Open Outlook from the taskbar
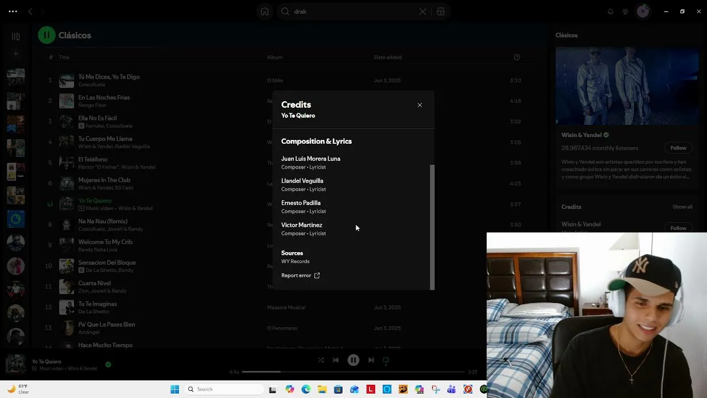The image size is (707, 398). point(354,390)
